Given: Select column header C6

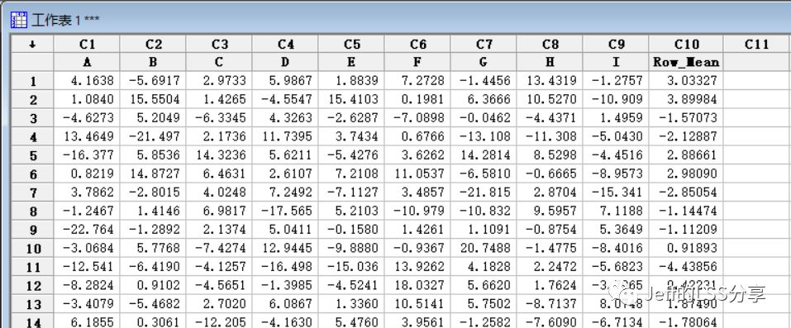Looking at the screenshot, I should (x=417, y=44).
